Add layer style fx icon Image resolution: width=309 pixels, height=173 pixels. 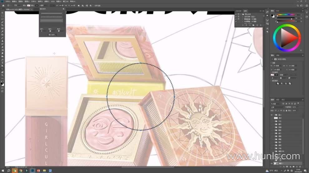[x=284, y=167]
